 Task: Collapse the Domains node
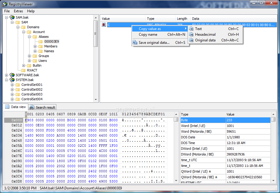18,27
